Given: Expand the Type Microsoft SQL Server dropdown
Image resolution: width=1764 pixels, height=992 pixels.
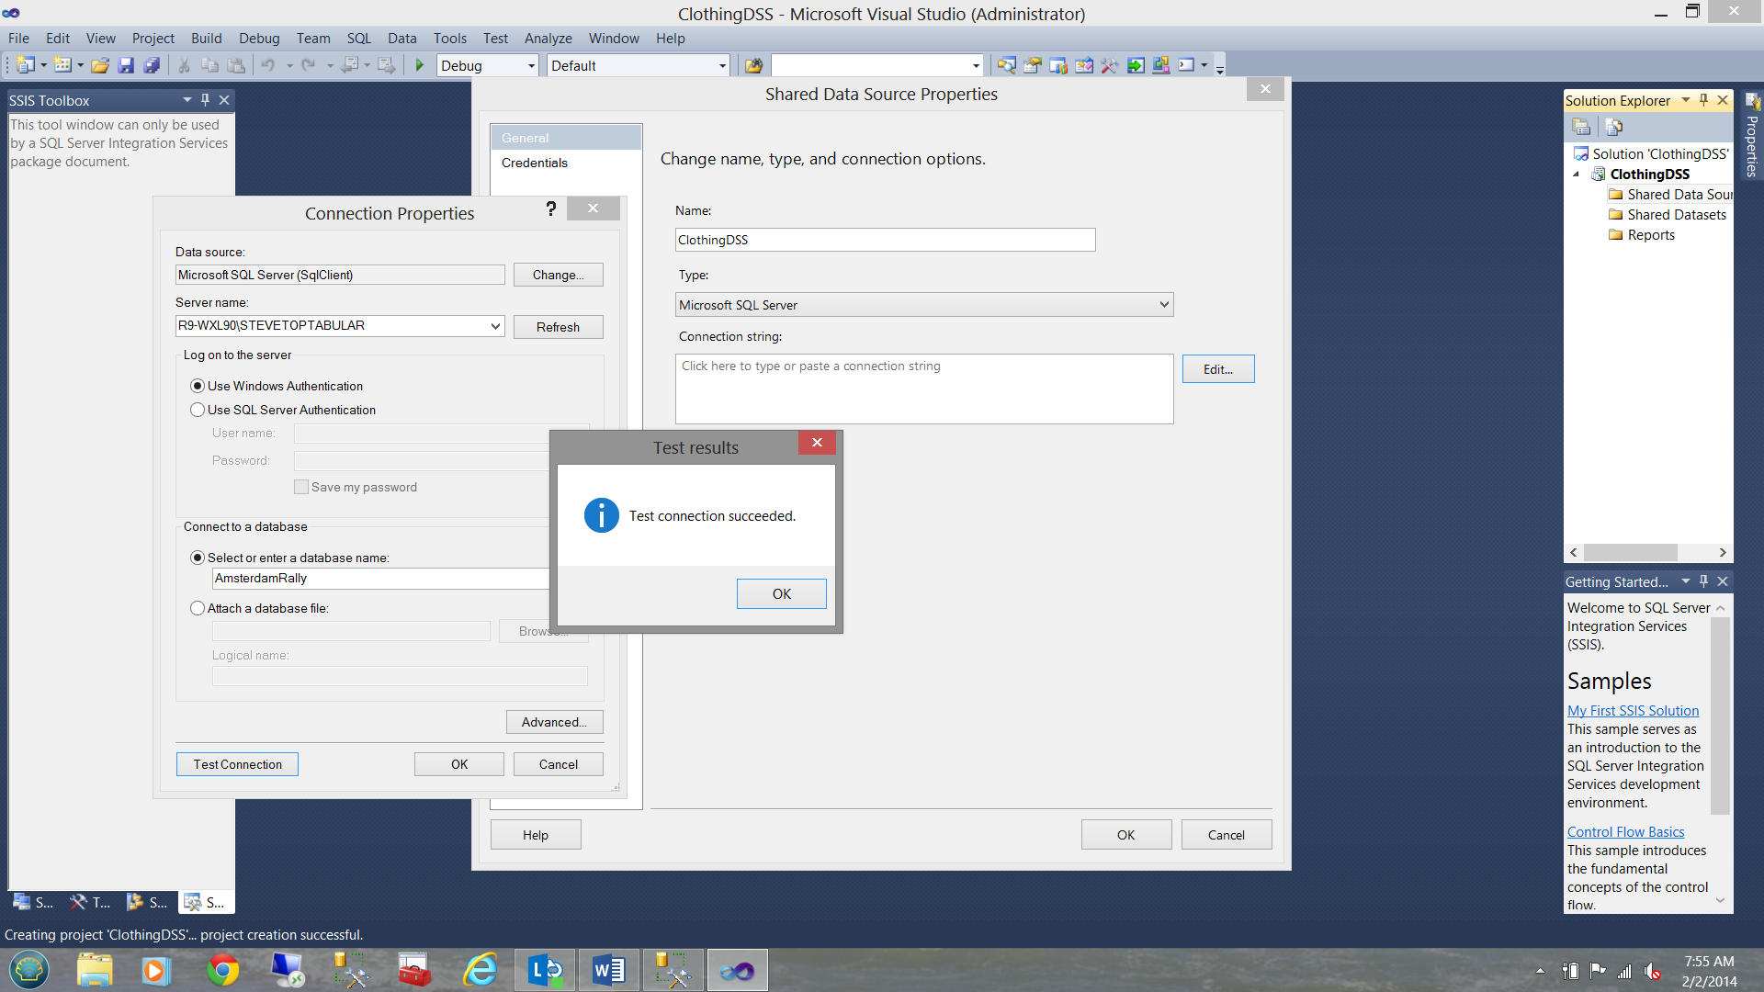Looking at the screenshot, I should [x=1164, y=304].
